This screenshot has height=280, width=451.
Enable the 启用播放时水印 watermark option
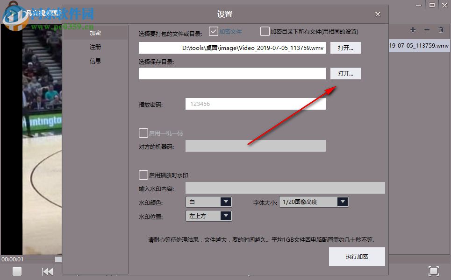(143, 175)
